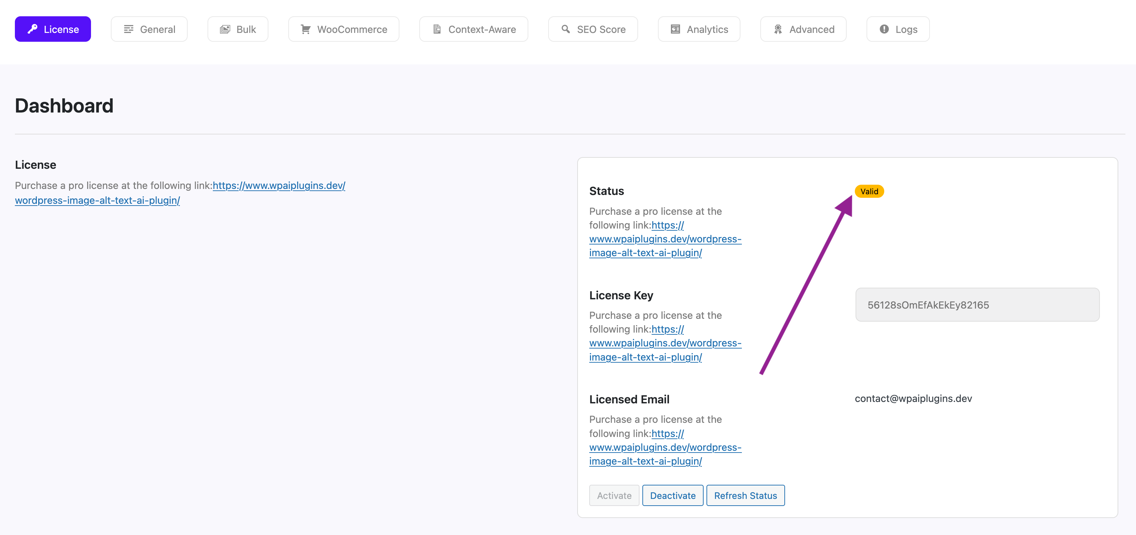This screenshot has height=535, width=1136.
Task: Click the document icon on the Context-Aware tab
Action: tap(437, 29)
